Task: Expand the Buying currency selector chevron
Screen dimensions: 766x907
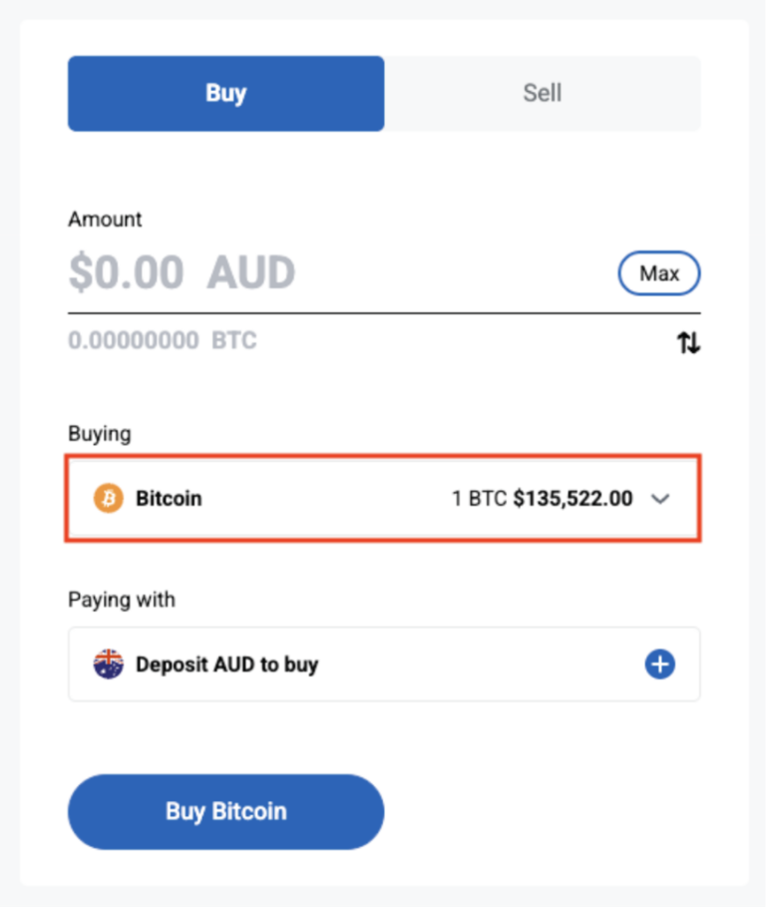Action: (660, 499)
